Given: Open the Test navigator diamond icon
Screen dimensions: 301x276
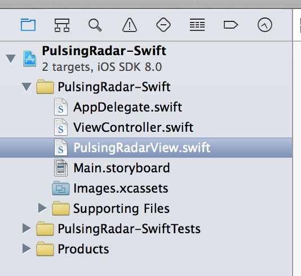Looking at the screenshot, I should coord(163,25).
